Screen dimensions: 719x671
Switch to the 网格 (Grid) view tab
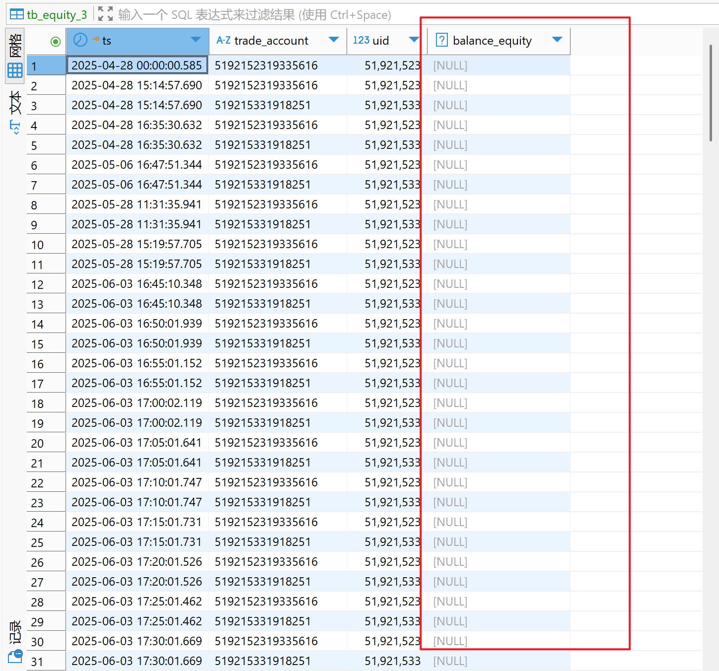[x=15, y=55]
